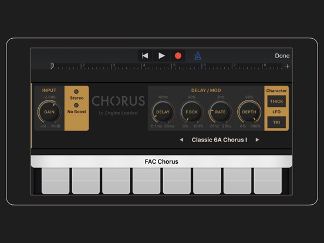Click the Engine Loaded status text

[x=118, y=113]
